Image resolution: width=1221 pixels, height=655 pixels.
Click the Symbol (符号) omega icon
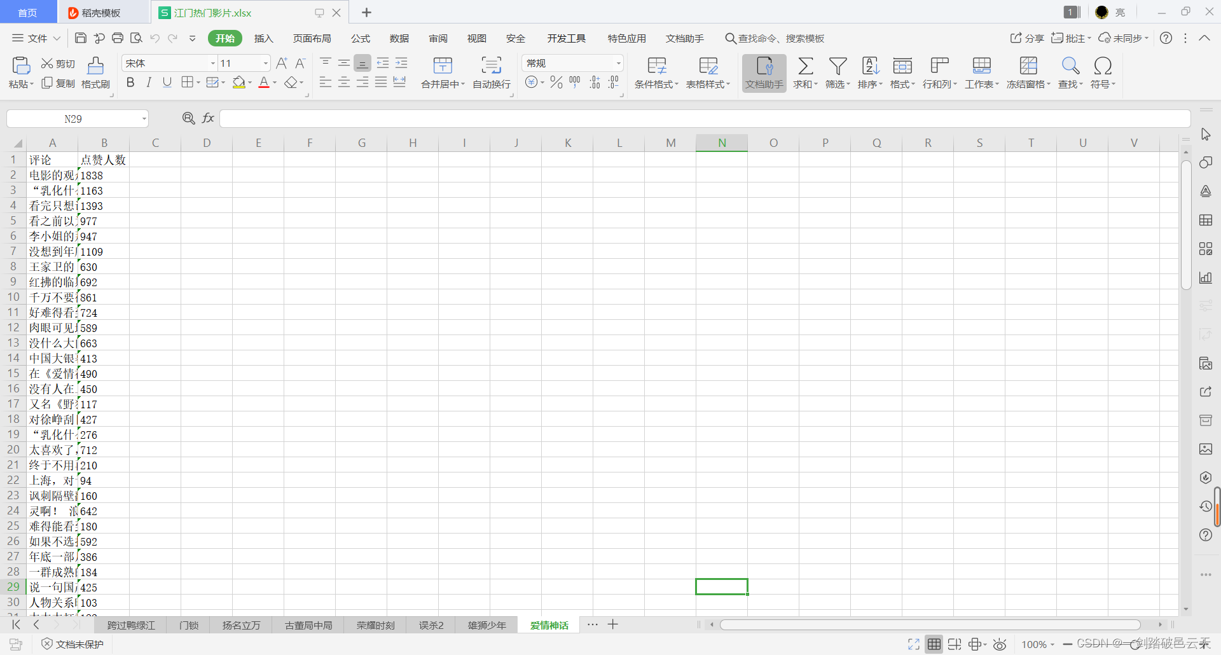1103,65
